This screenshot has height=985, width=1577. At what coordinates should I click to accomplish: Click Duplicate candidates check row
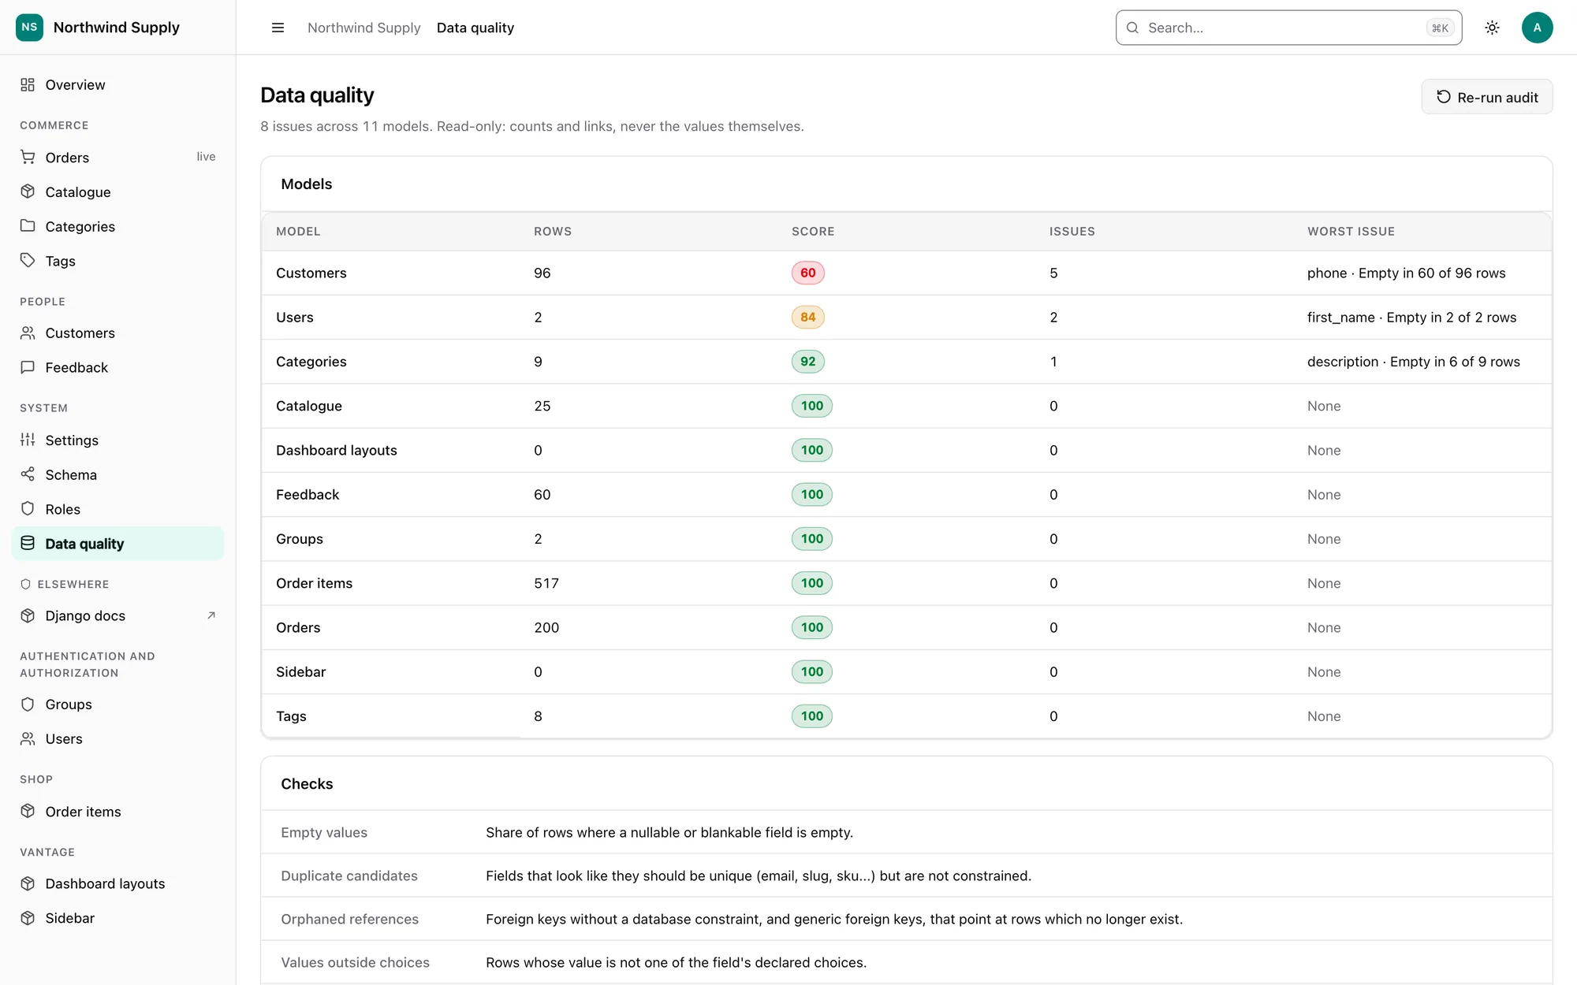907,875
